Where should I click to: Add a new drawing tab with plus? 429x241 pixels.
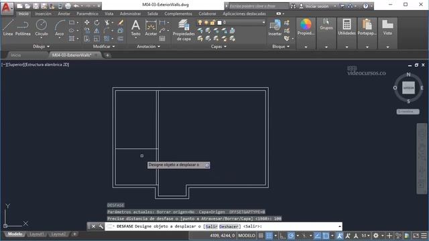[107, 55]
